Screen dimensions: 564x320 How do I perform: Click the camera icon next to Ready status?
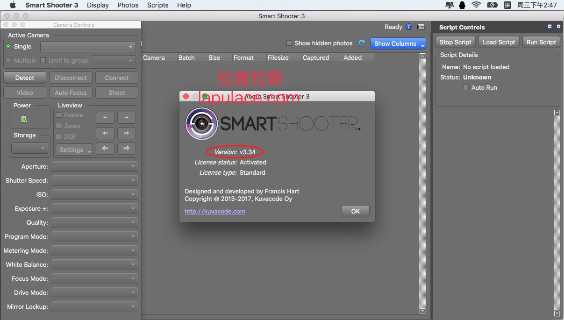click(x=421, y=27)
